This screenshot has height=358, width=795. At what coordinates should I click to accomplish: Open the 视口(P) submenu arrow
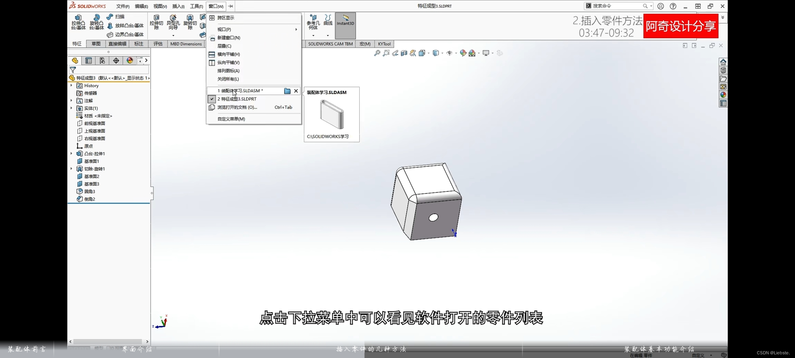click(x=296, y=30)
